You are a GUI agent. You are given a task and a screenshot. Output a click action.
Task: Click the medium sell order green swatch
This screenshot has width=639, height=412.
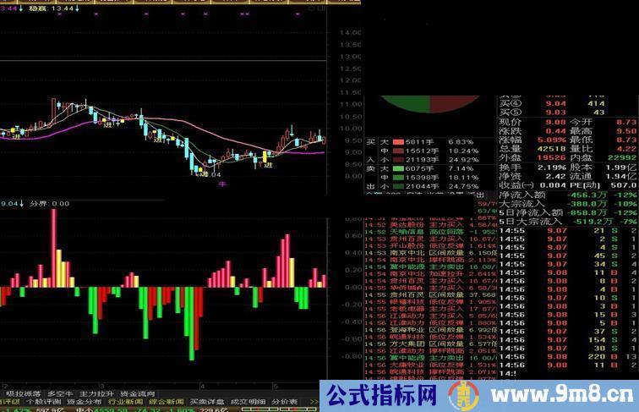point(398,178)
